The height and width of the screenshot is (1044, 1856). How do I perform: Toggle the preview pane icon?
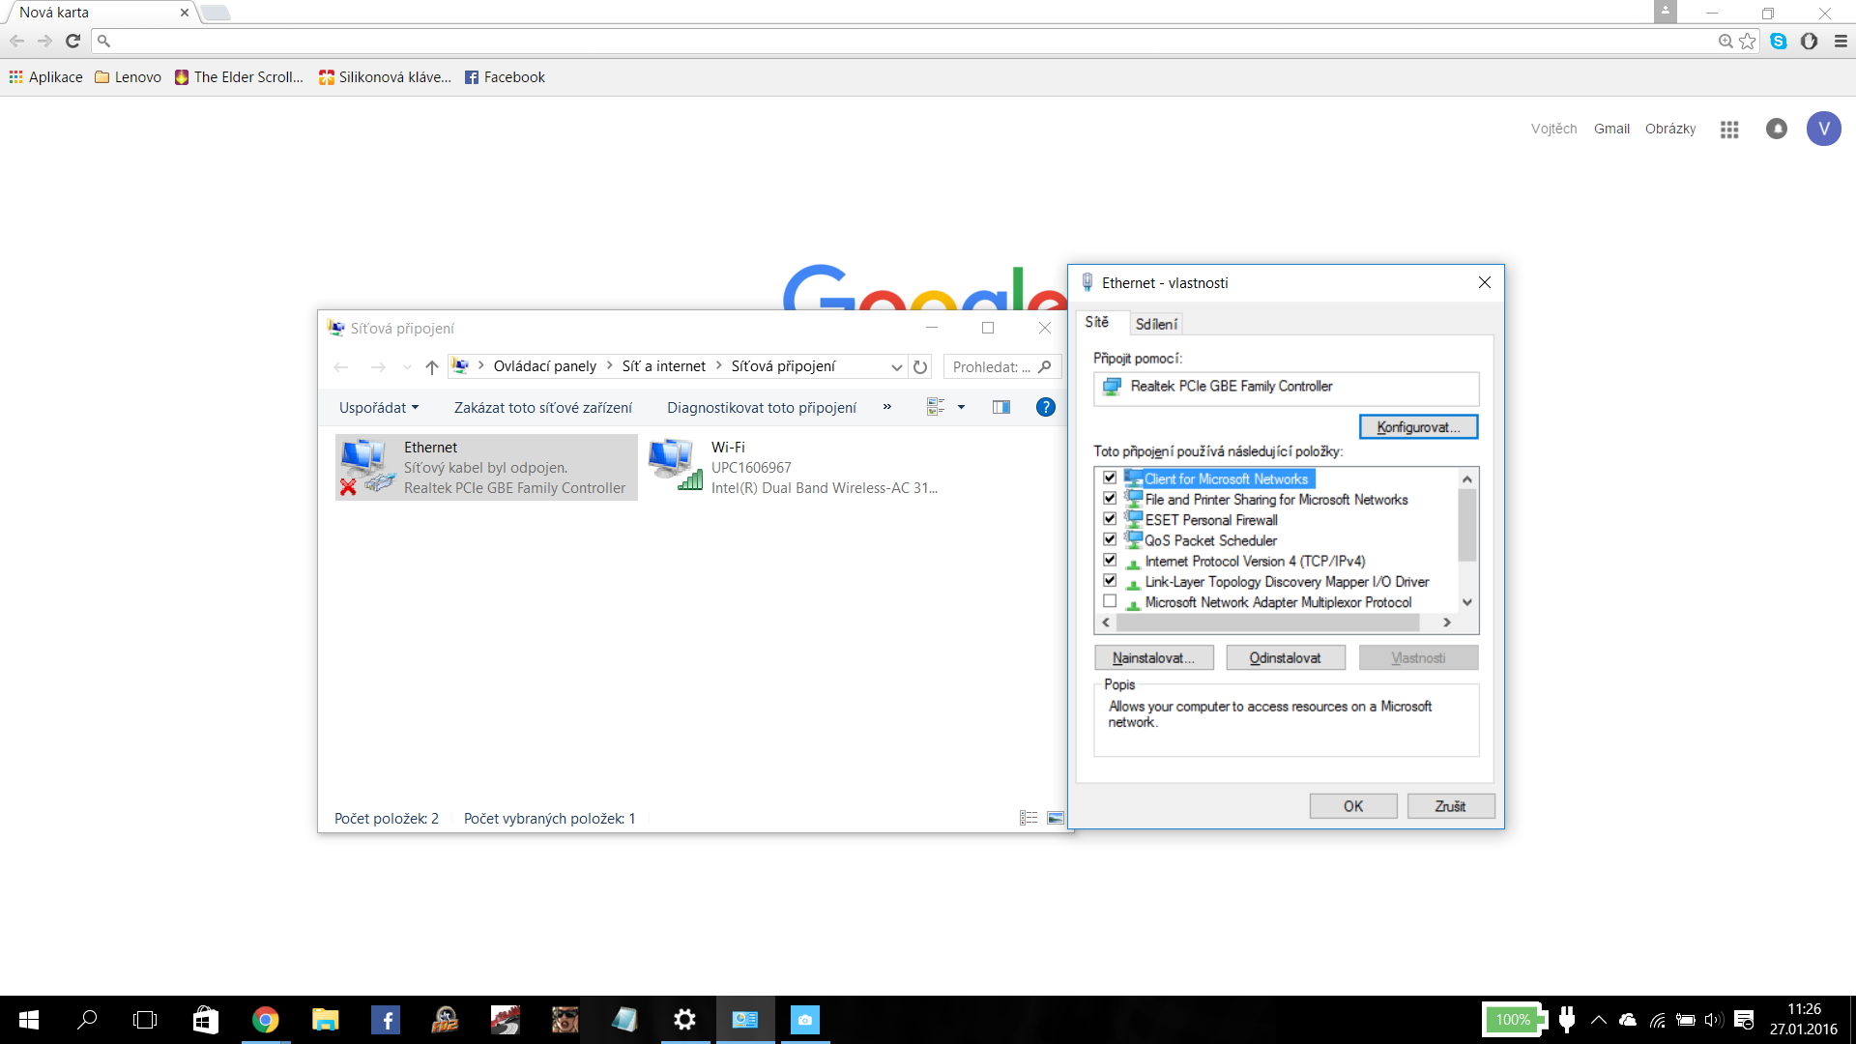pyautogui.click(x=1001, y=407)
